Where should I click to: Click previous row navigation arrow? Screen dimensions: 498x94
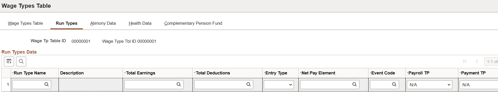[477, 61]
